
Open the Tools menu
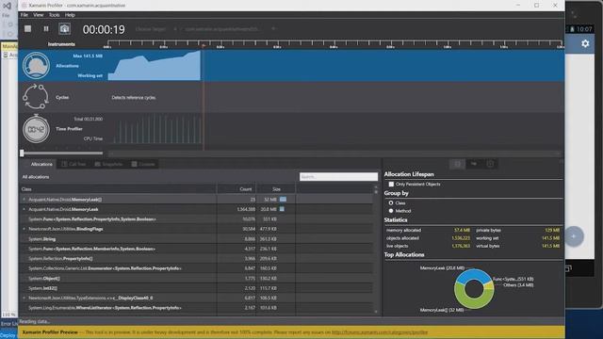(x=55, y=15)
